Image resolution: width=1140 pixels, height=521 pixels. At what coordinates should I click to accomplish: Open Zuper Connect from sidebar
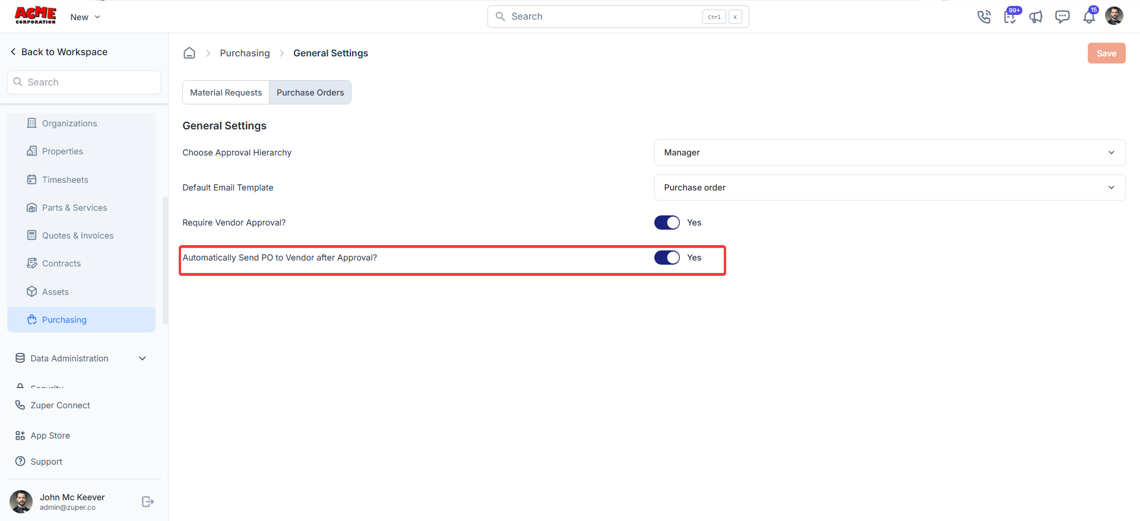[60, 405]
